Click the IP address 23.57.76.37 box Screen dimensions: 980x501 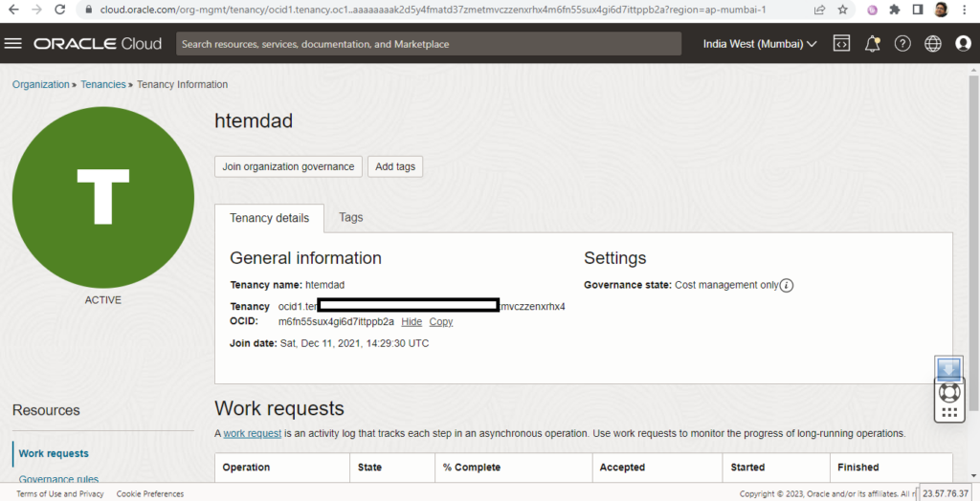pyautogui.click(x=947, y=493)
